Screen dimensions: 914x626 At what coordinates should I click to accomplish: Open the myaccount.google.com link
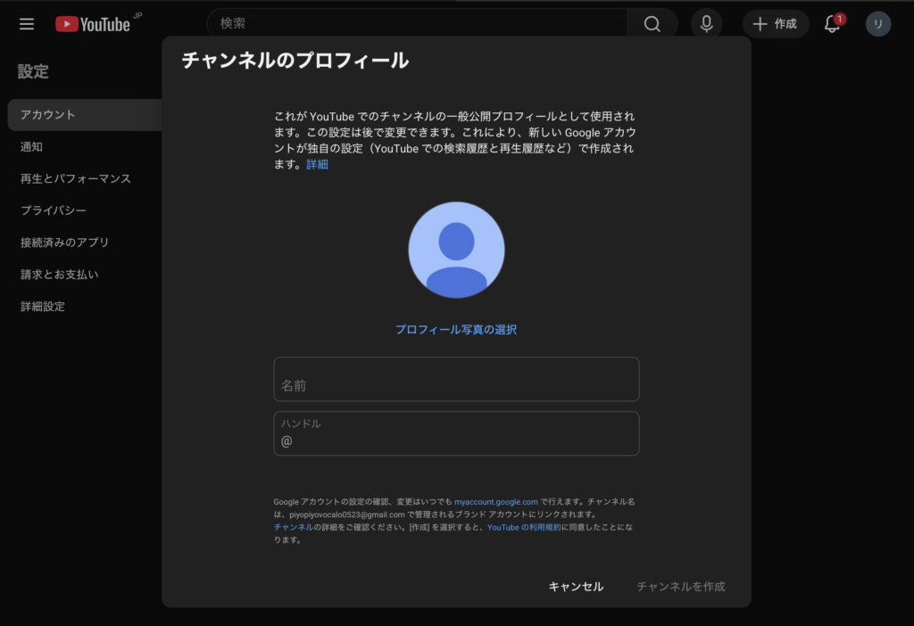[495, 502]
